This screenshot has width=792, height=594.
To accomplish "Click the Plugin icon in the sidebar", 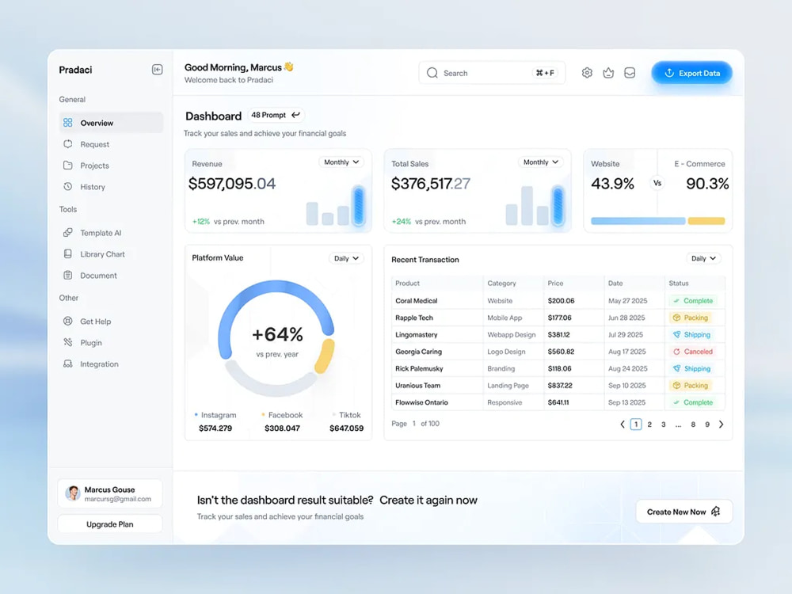I will pyautogui.click(x=67, y=342).
